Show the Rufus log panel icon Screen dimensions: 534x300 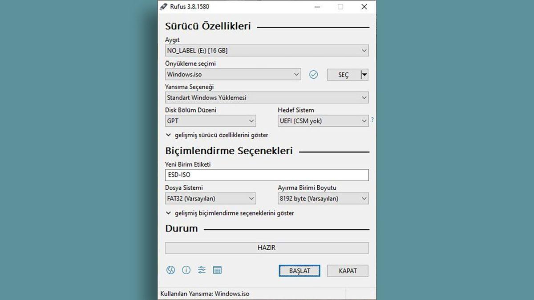(217, 270)
